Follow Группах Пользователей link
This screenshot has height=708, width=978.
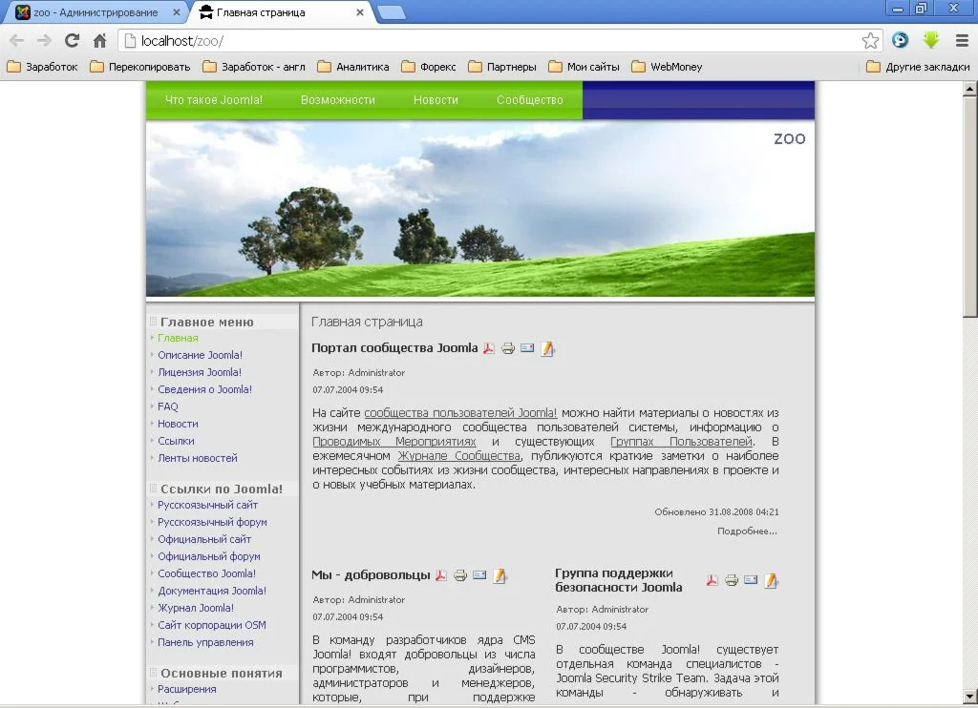click(x=682, y=441)
